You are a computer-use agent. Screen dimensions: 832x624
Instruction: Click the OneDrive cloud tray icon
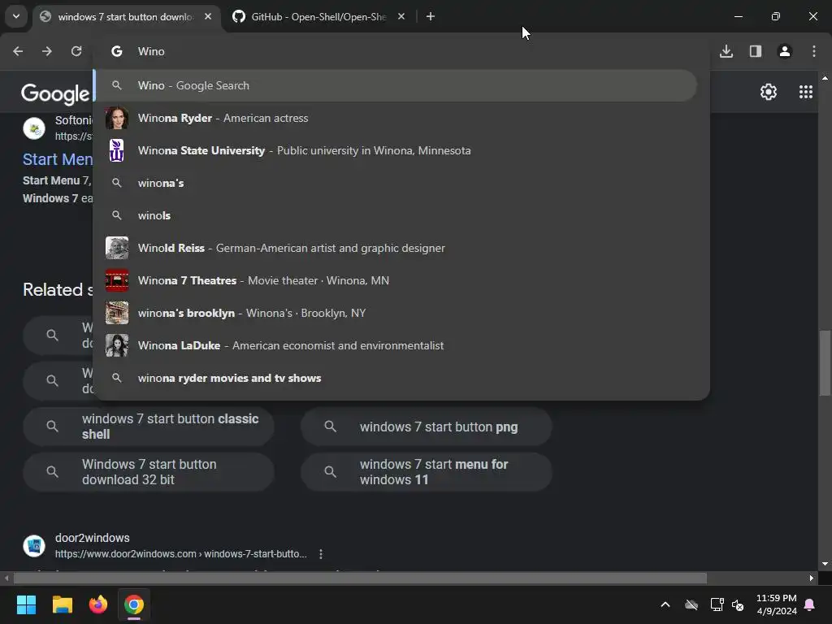[x=691, y=604]
